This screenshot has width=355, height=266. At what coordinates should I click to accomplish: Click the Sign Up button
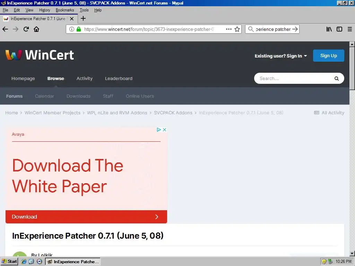coord(329,56)
